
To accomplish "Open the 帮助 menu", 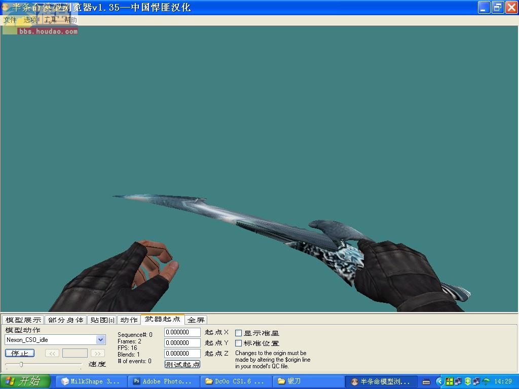I will (x=70, y=20).
